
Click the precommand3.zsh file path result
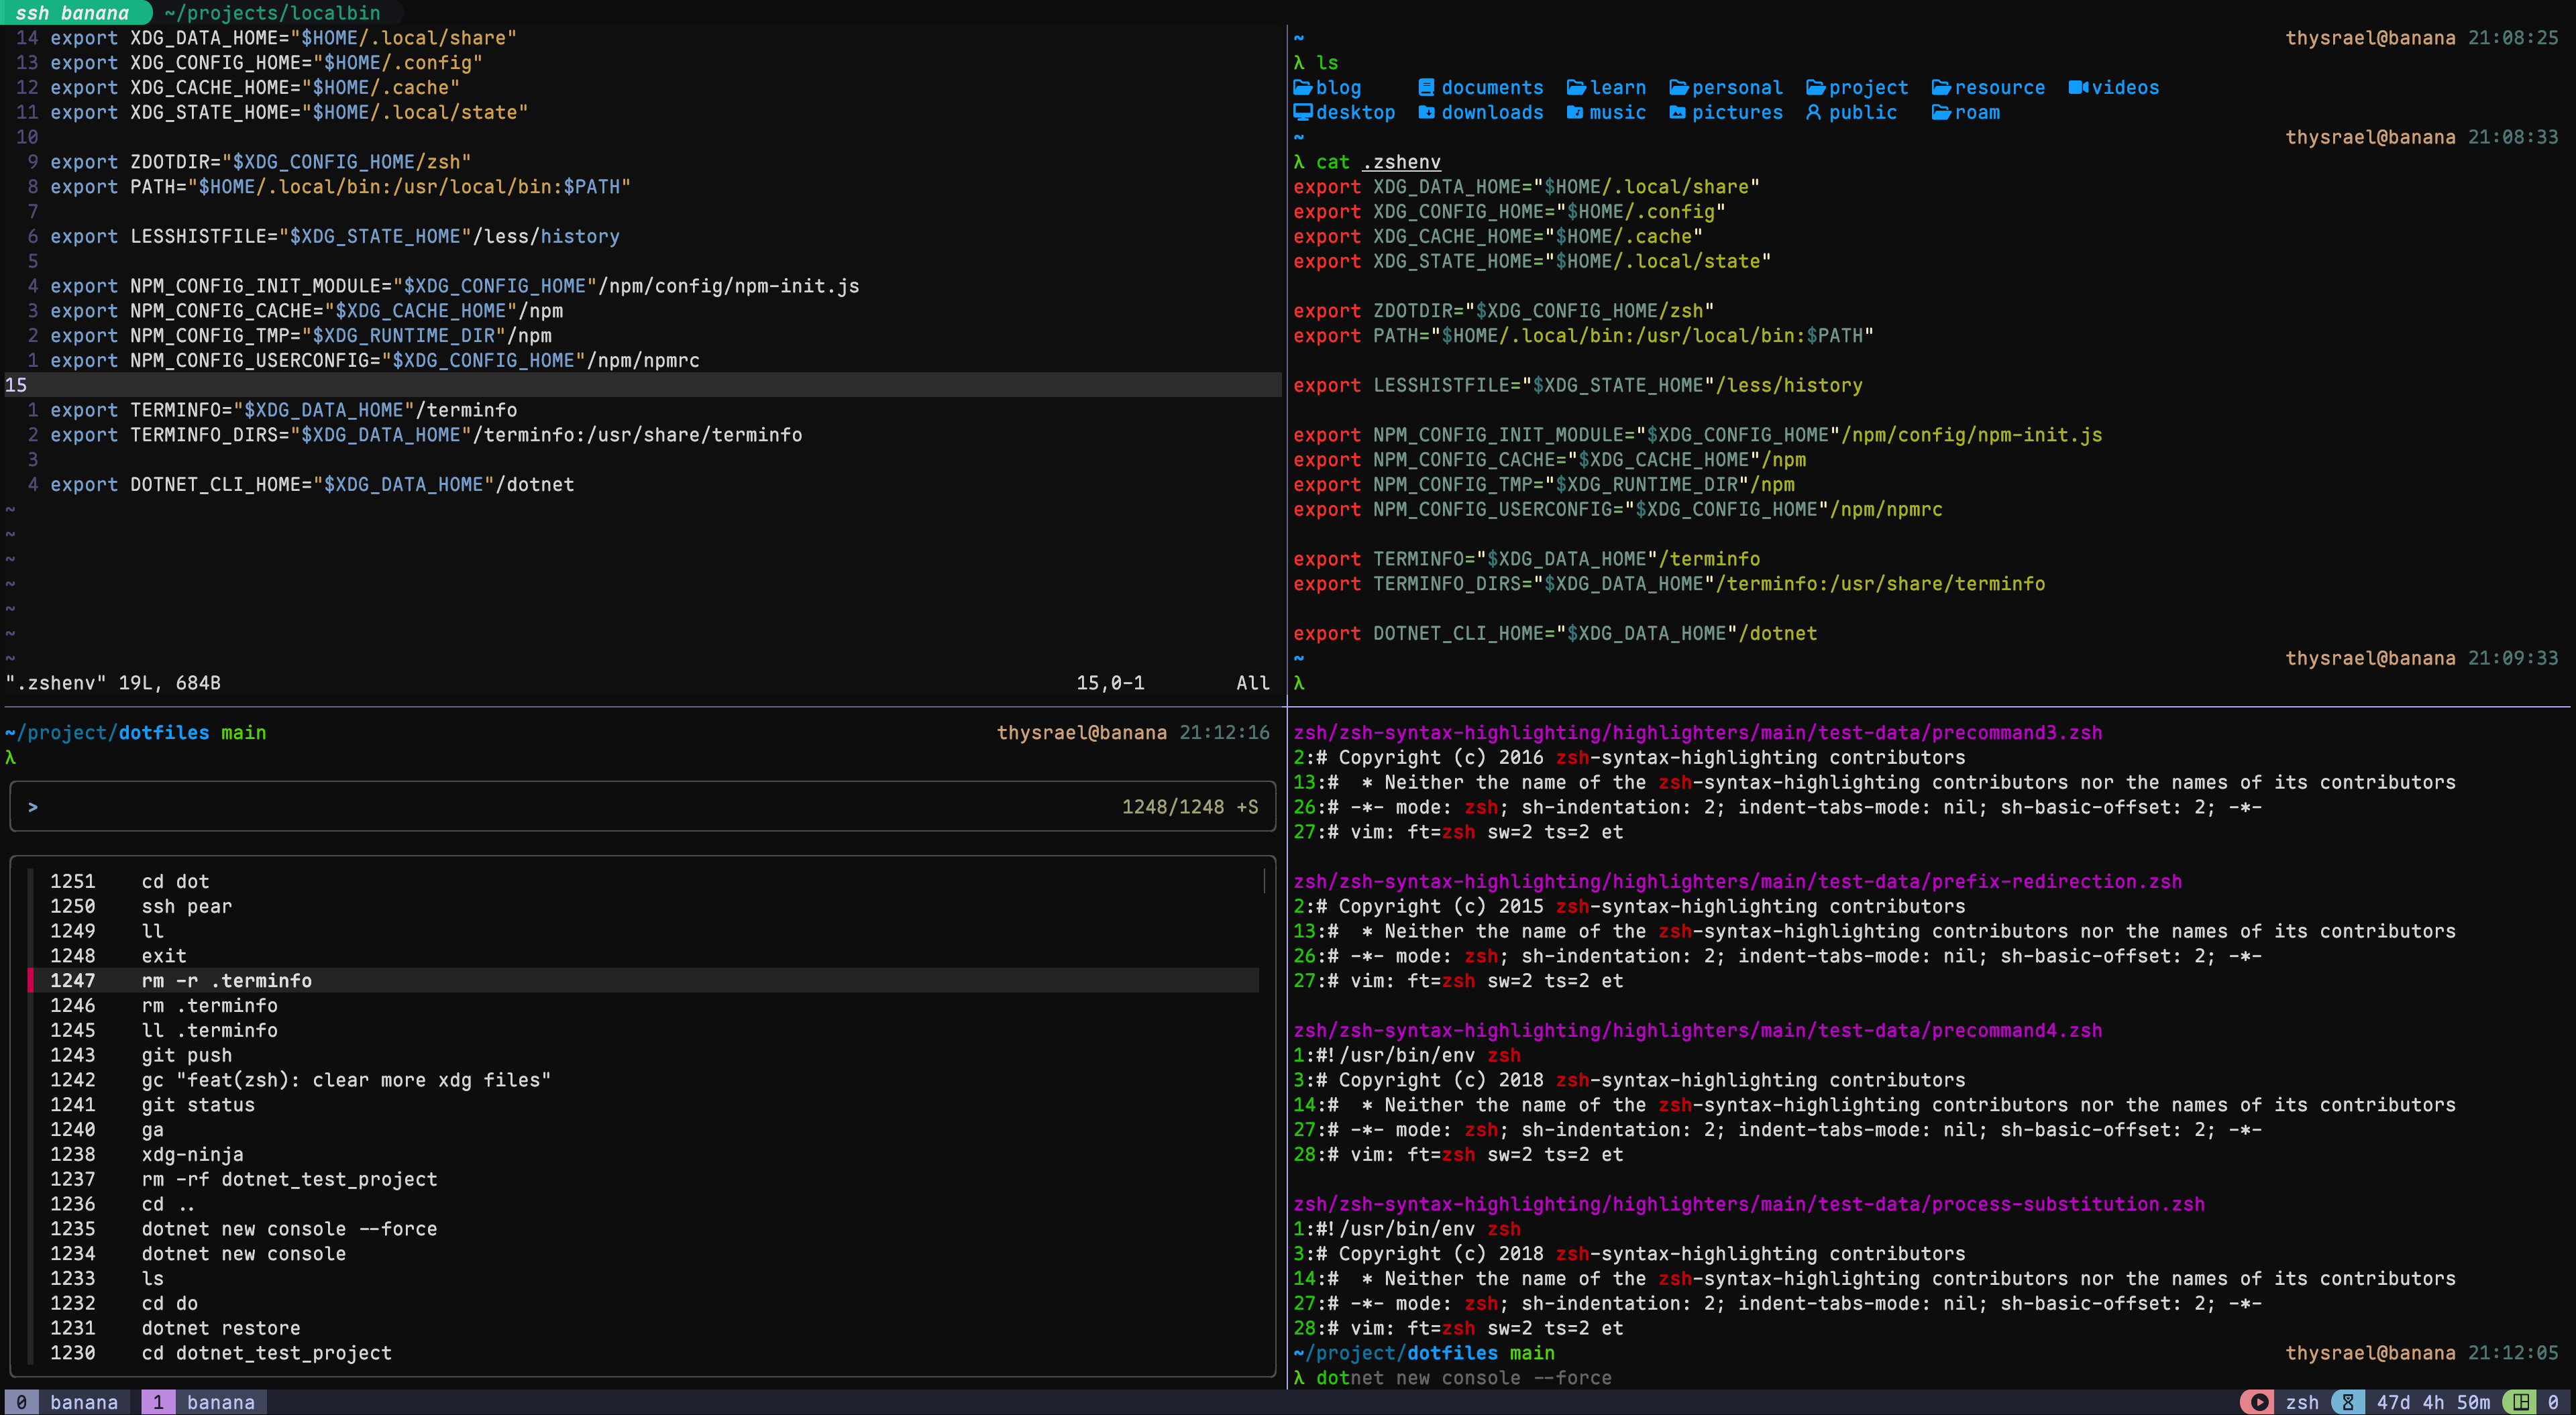point(1697,733)
